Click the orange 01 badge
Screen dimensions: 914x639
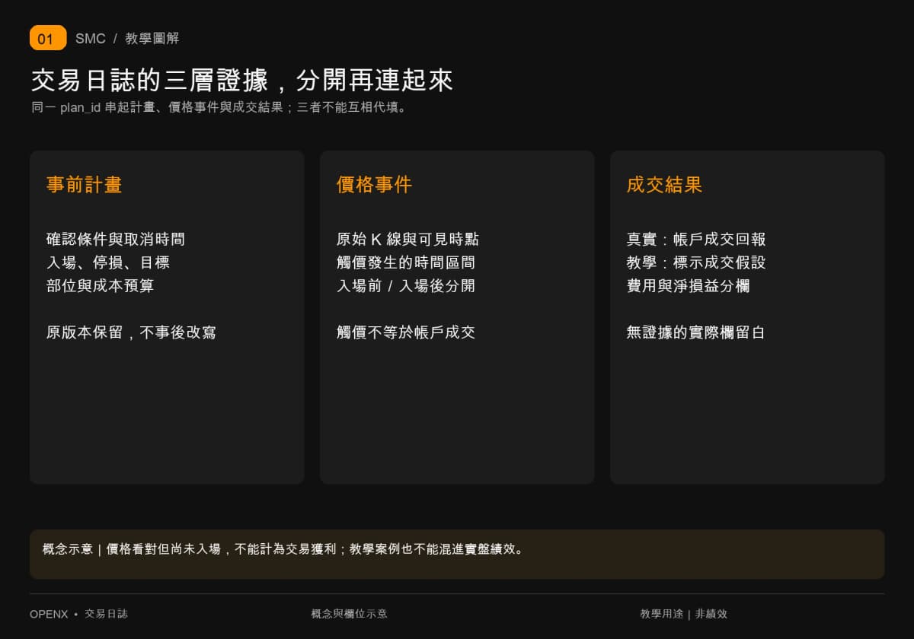(x=48, y=38)
